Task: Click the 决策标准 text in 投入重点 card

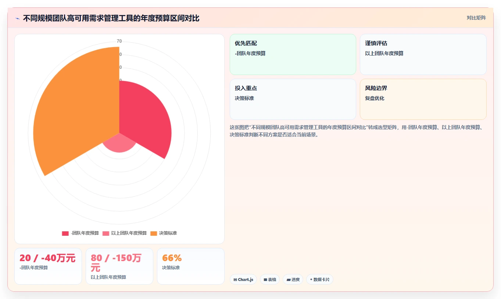Action: [244, 98]
